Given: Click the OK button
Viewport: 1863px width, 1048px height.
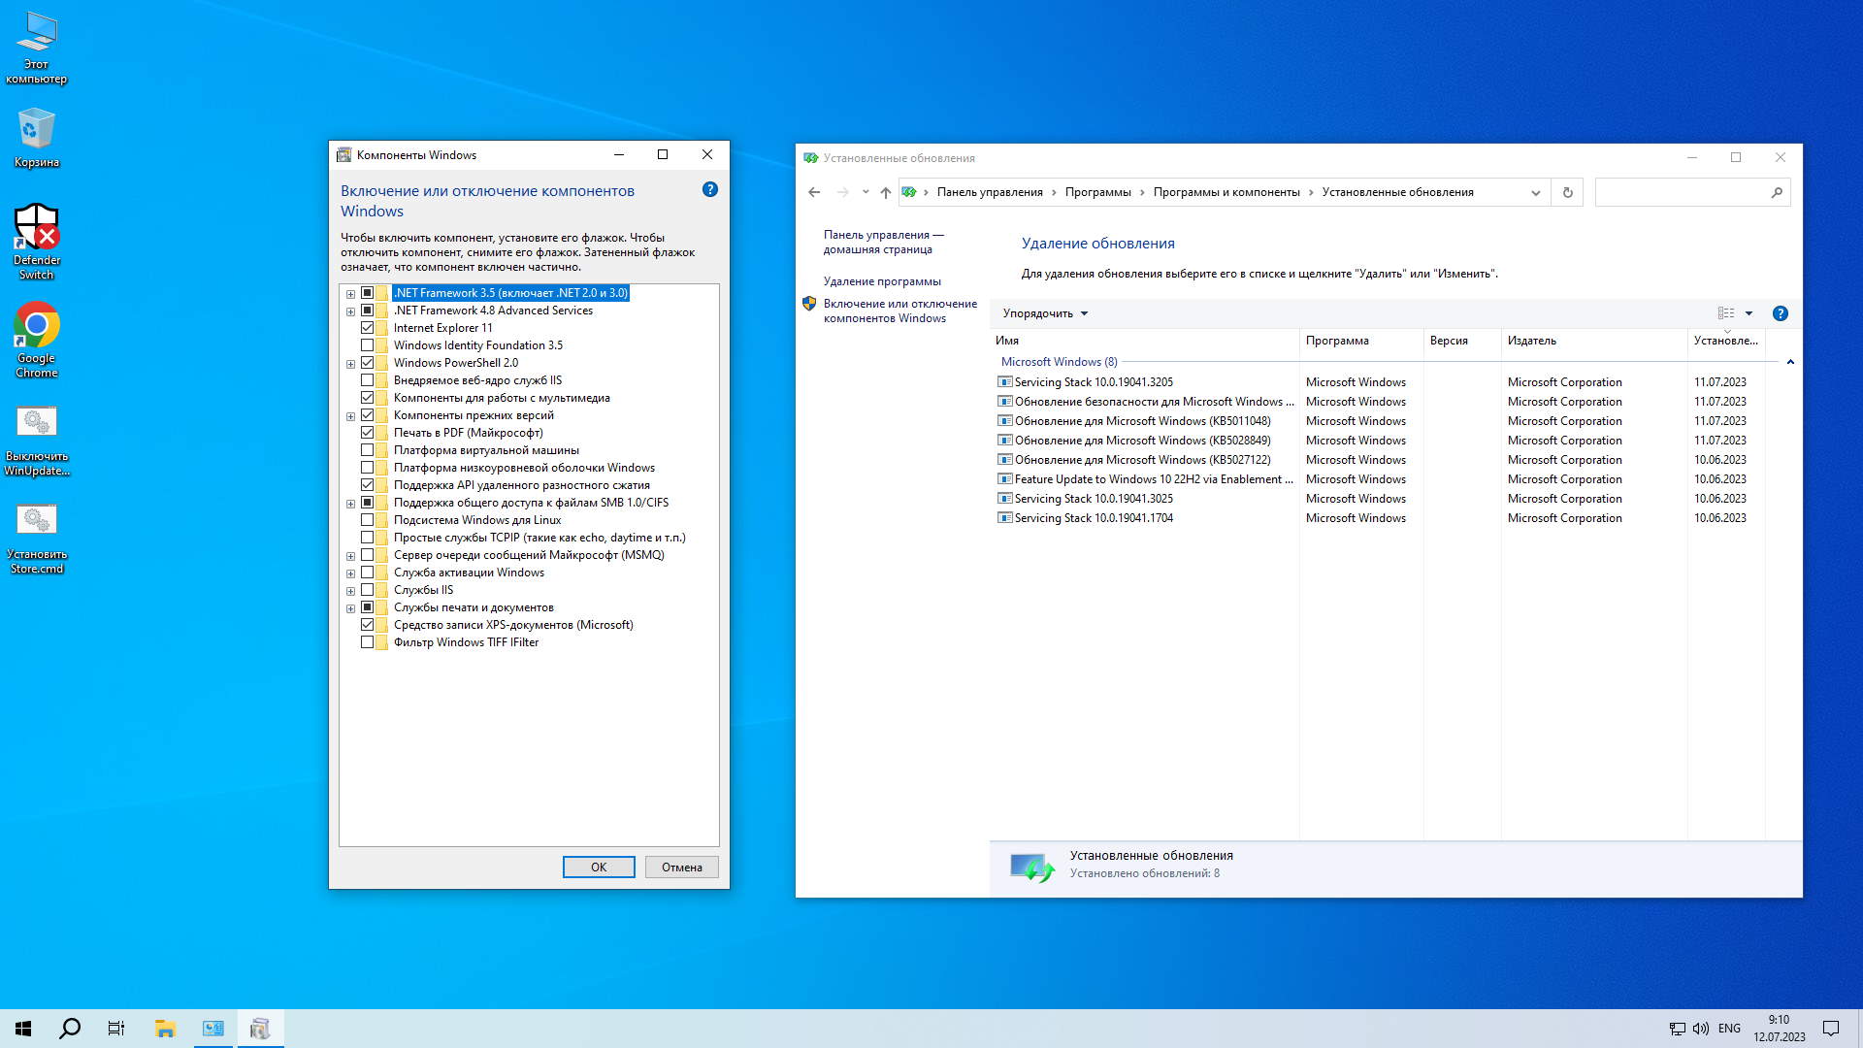Looking at the screenshot, I should pos(599,868).
